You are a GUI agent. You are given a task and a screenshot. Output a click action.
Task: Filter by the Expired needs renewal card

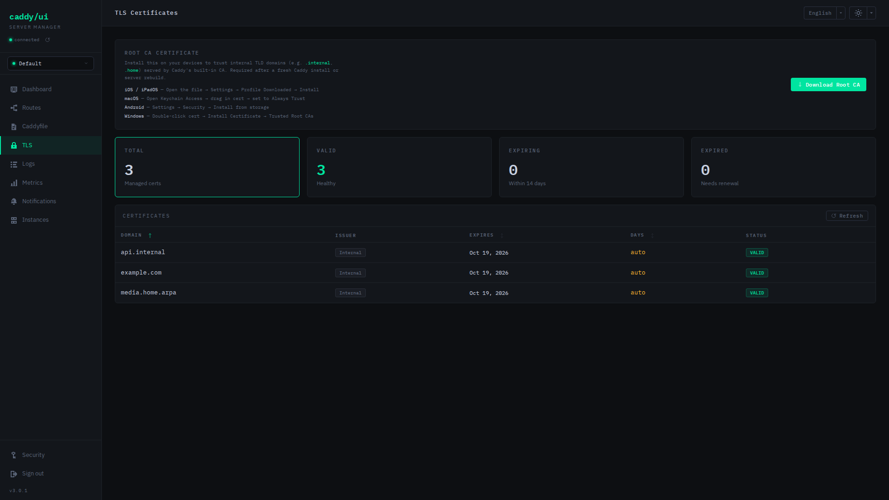coord(783,167)
